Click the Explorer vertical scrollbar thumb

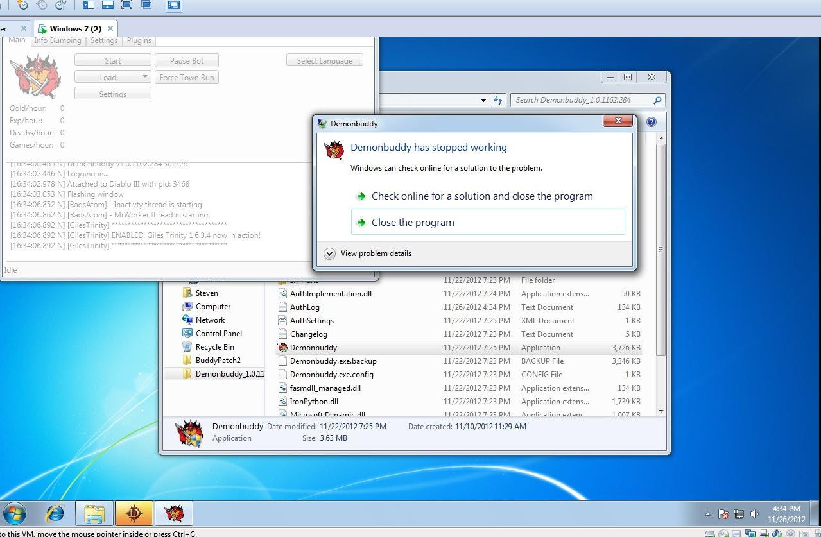point(661,250)
